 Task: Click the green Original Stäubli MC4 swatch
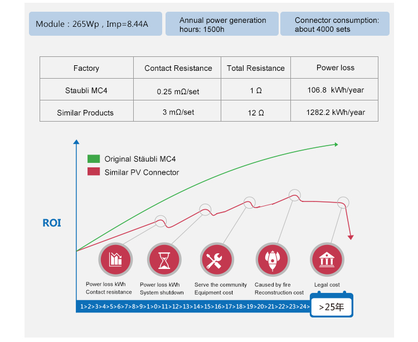pyautogui.click(x=94, y=159)
